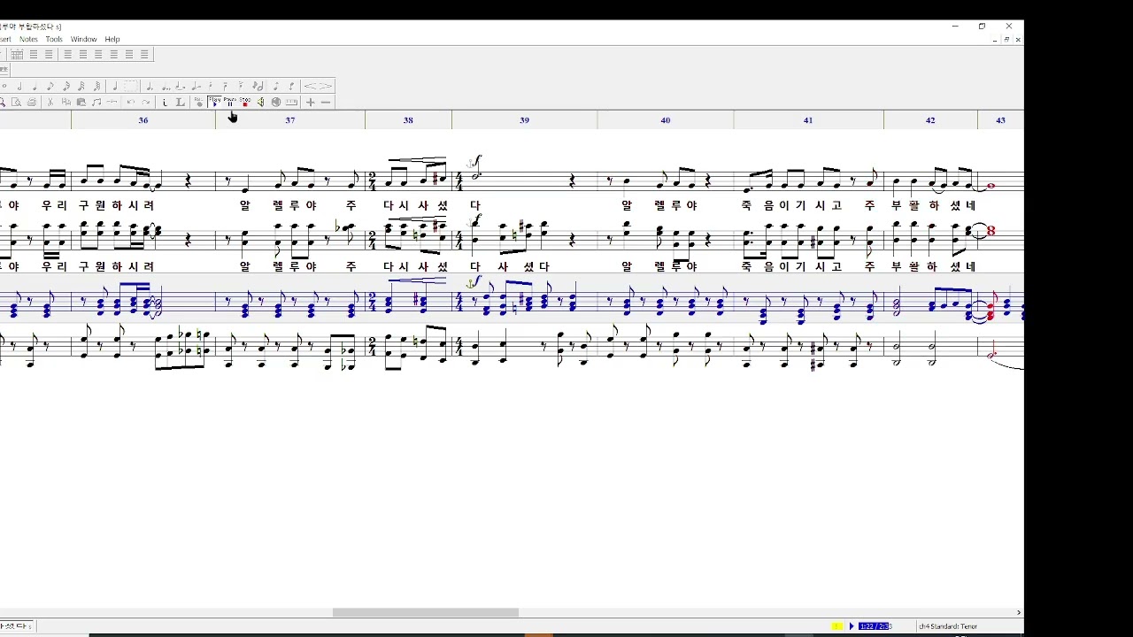Toggle the dotted note modifier
Image resolution: width=1133 pixels, height=637 pixels.
(150, 86)
